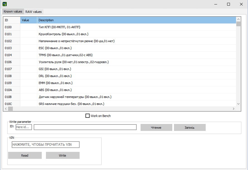Screen dimensions: 248x170
Task: Click the vertical scrollbar down arrow
Action: (x=238, y=104)
